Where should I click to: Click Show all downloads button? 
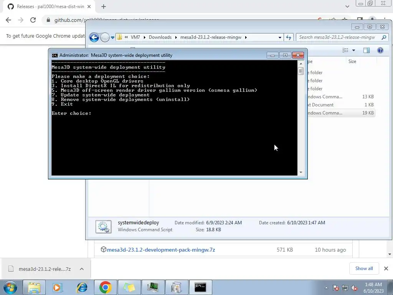coord(364,268)
